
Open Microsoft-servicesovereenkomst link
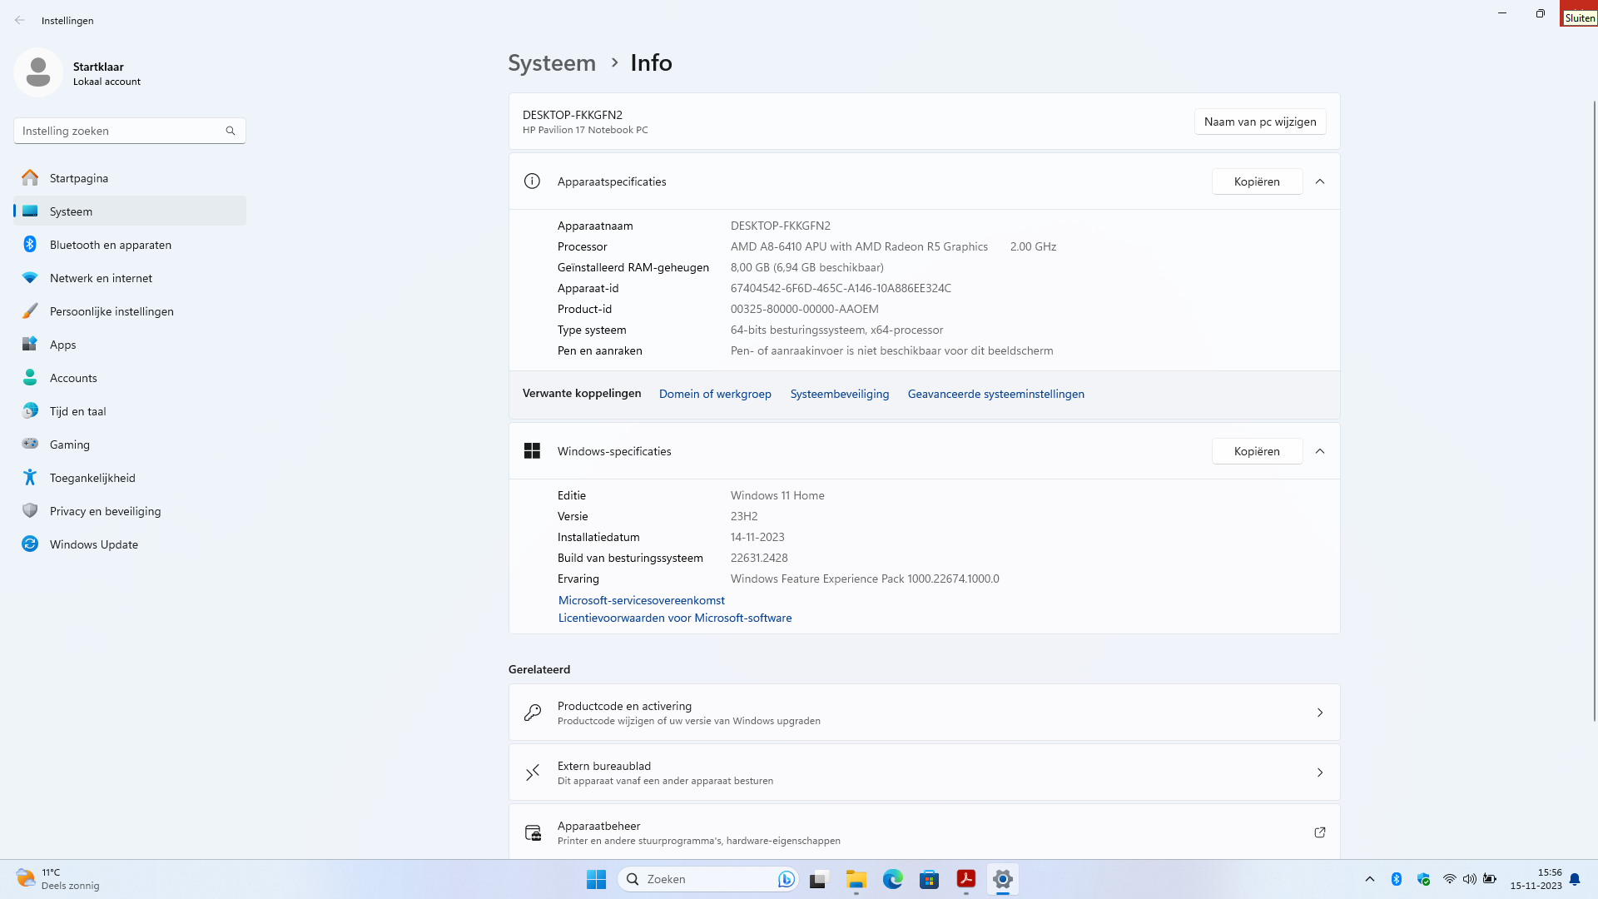pyautogui.click(x=642, y=600)
